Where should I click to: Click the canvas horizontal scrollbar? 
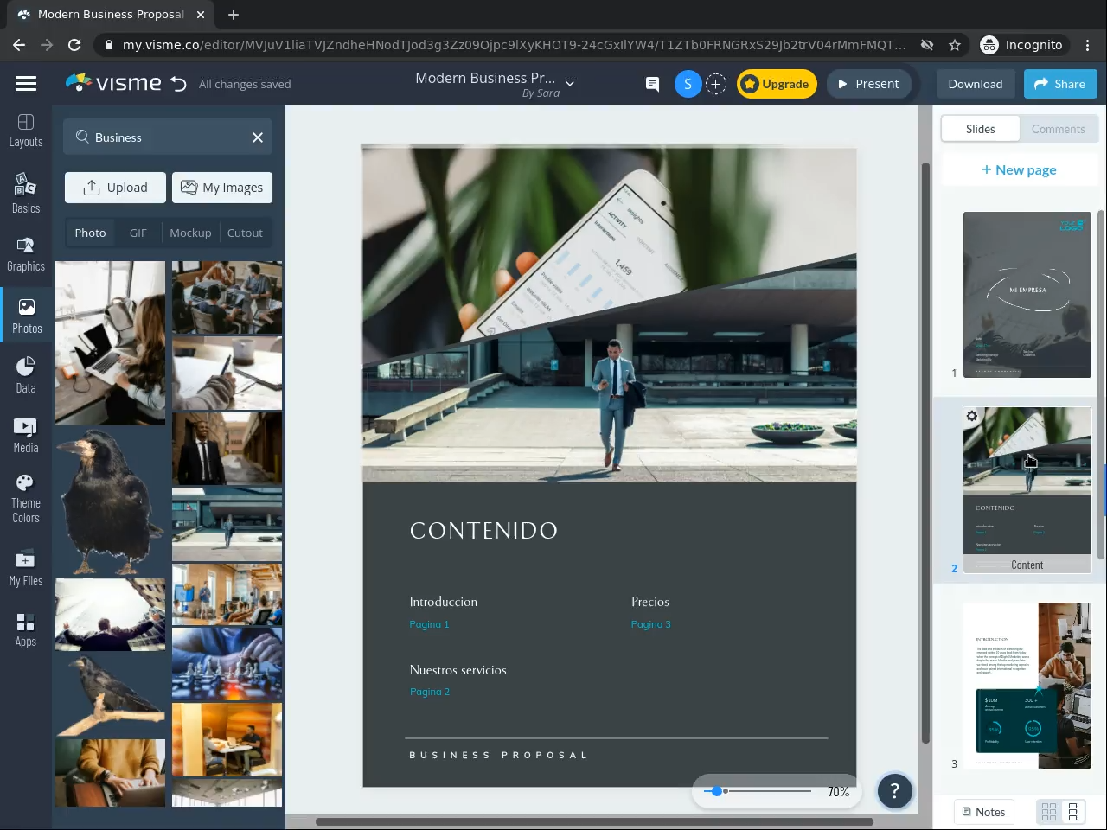594,821
